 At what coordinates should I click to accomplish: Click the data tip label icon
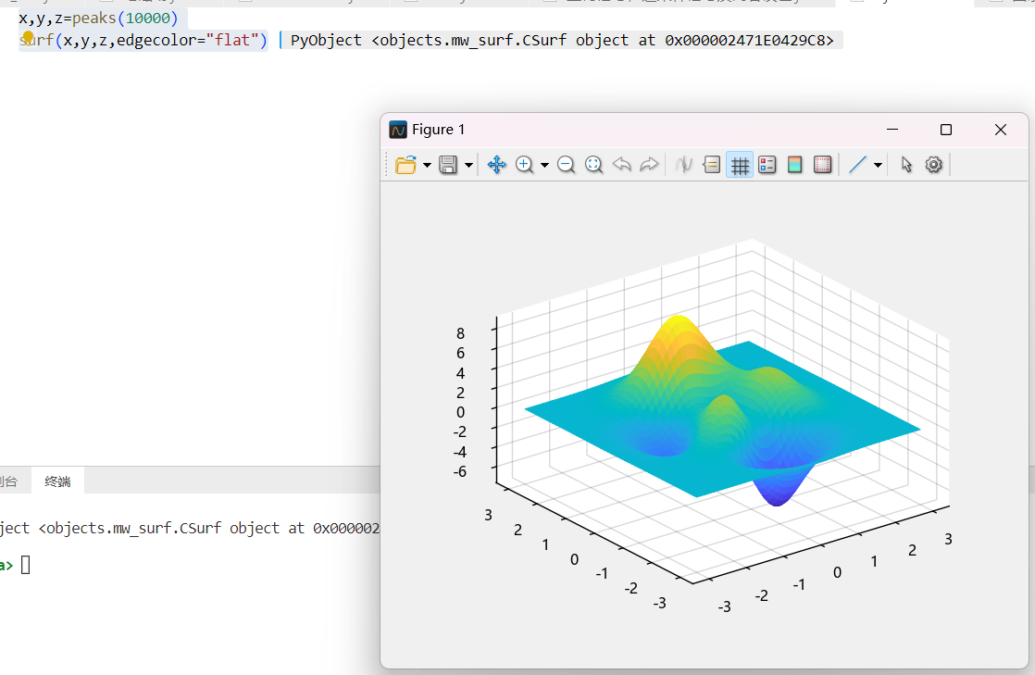coord(712,165)
